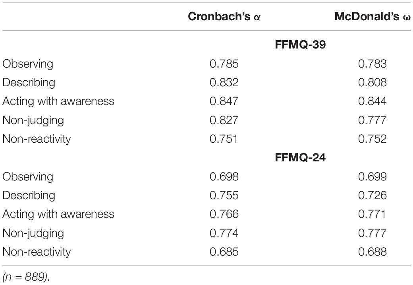The image size is (413, 285).
Task: Select the FFMQ-39 section heading
Action: coord(300,45)
